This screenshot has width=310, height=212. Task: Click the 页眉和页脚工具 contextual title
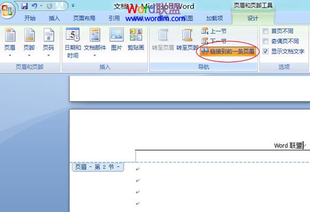253,6
